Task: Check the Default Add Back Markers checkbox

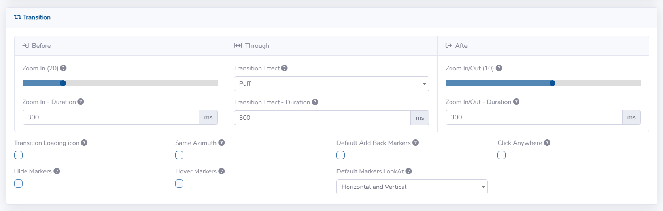Action: coord(341,155)
